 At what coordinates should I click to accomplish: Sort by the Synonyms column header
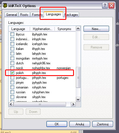[x=65, y=29]
